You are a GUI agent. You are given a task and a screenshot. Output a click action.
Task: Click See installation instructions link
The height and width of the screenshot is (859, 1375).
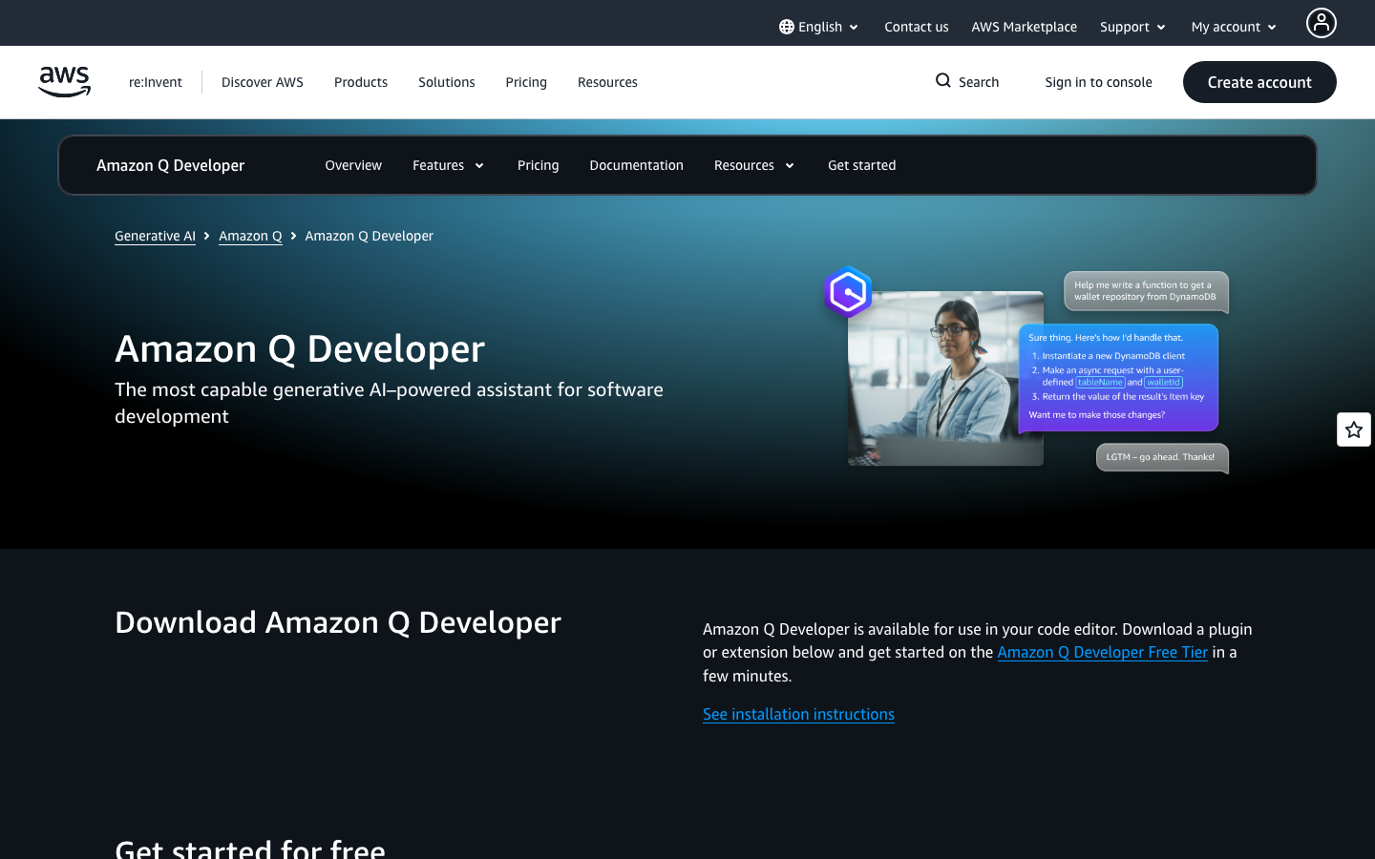point(798,714)
